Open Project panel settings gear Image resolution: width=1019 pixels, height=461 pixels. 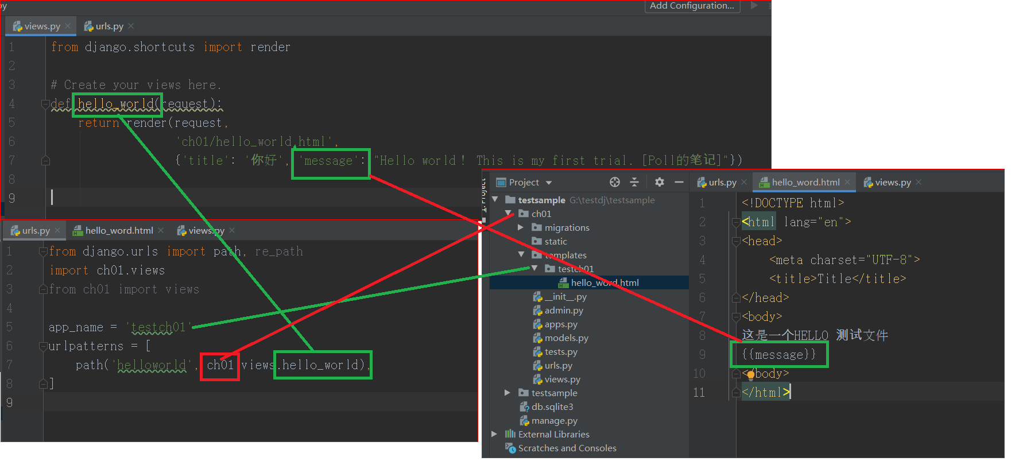click(660, 182)
